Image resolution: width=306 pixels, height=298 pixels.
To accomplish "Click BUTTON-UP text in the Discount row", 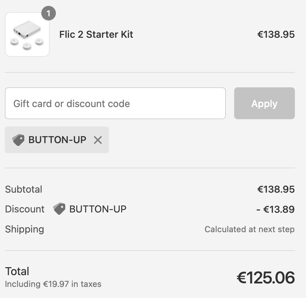I will 98,209.
